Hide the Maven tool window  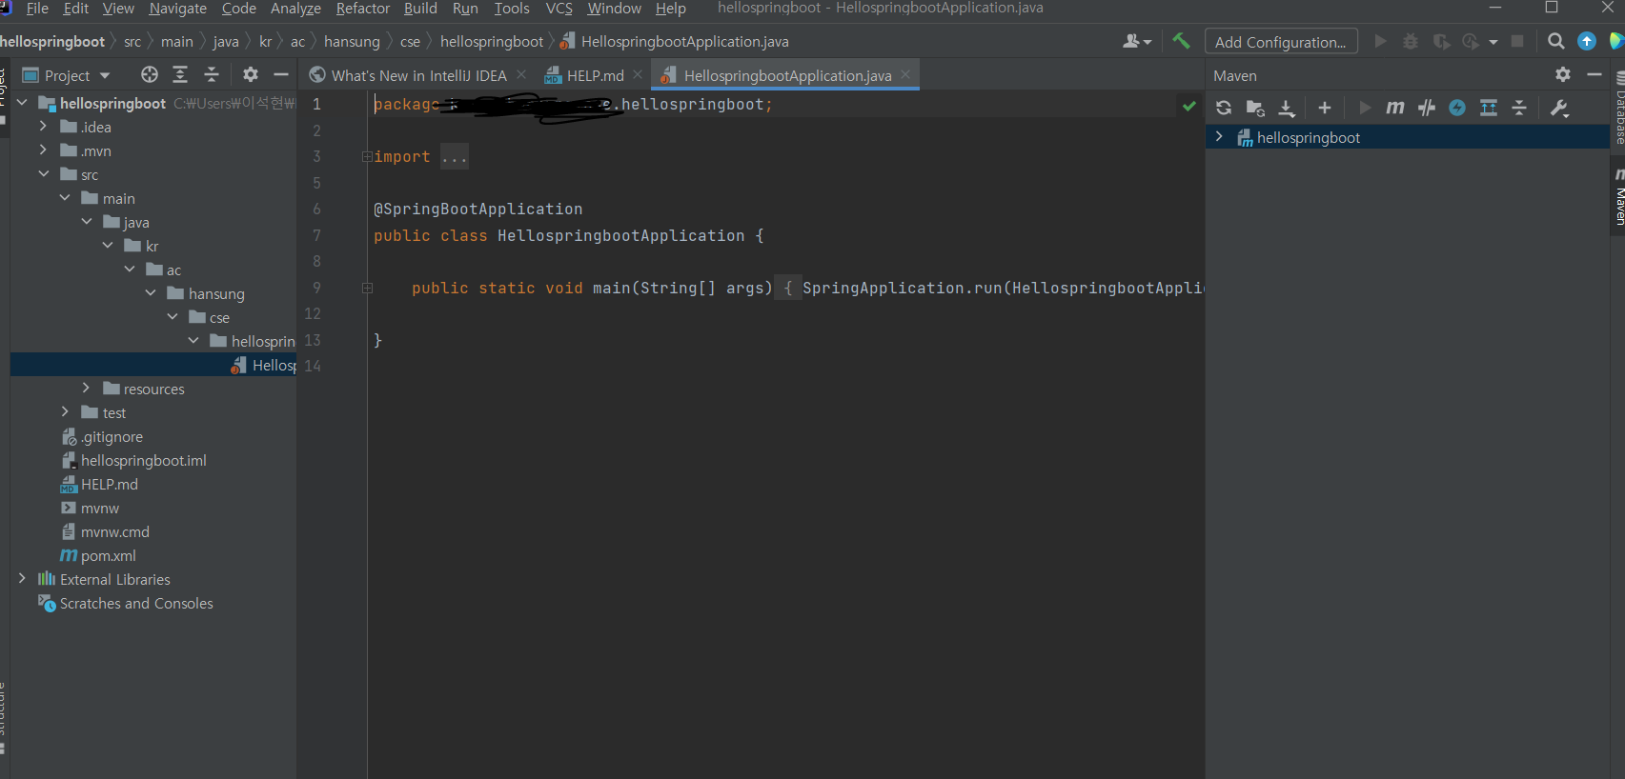(x=1595, y=74)
